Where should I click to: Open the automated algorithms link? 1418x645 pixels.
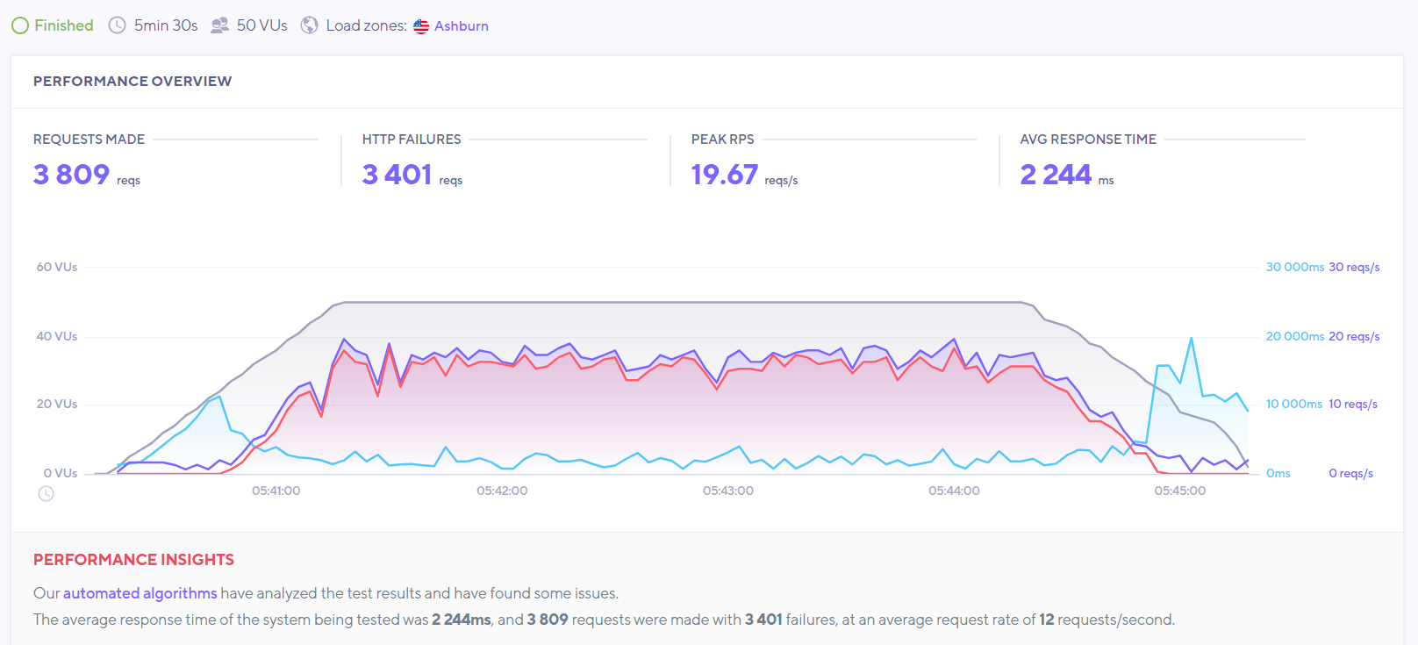(140, 593)
